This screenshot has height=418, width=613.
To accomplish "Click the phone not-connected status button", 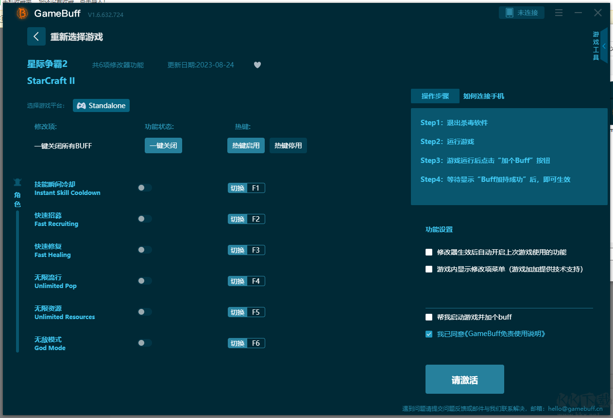I will 522,13.
